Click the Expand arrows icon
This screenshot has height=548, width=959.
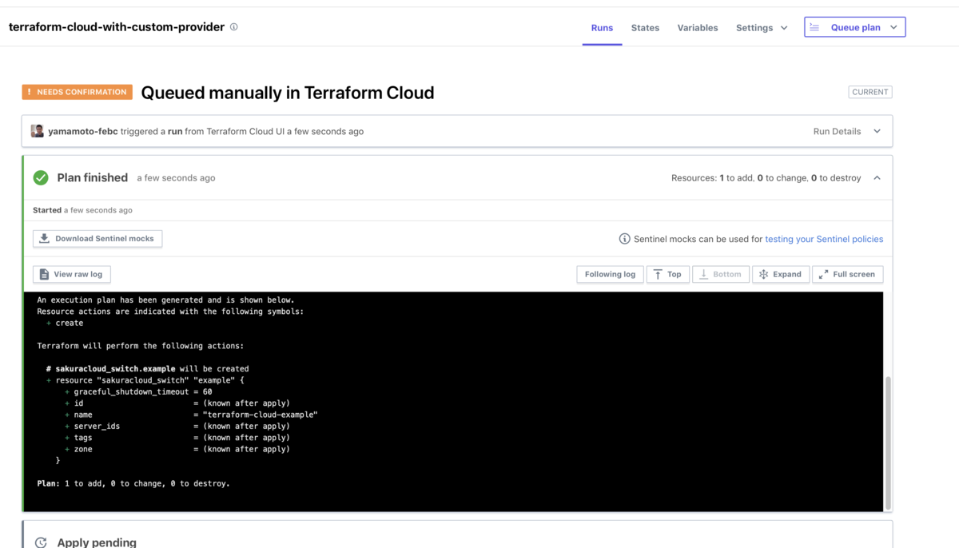[763, 274]
